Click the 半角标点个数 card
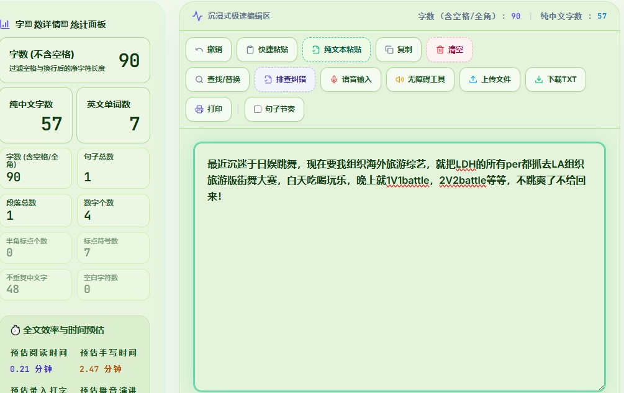Image resolution: width=624 pixels, height=393 pixels. pos(36,248)
